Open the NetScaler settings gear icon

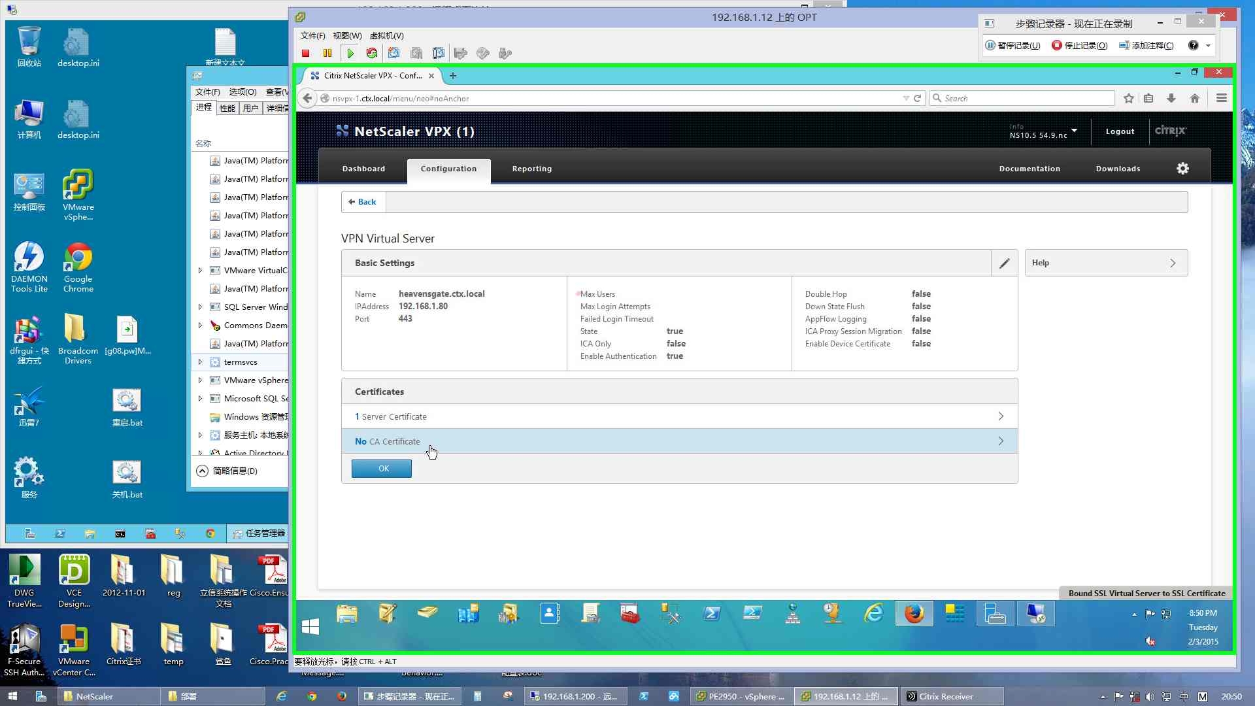click(1182, 169)
